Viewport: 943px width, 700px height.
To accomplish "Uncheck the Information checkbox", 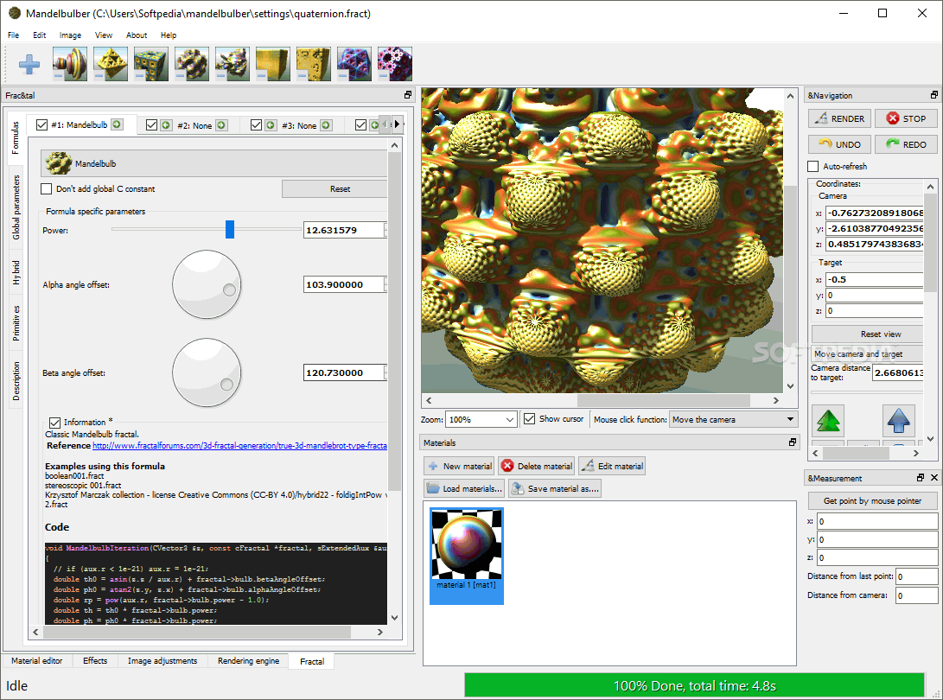I will tap(54, 423).
